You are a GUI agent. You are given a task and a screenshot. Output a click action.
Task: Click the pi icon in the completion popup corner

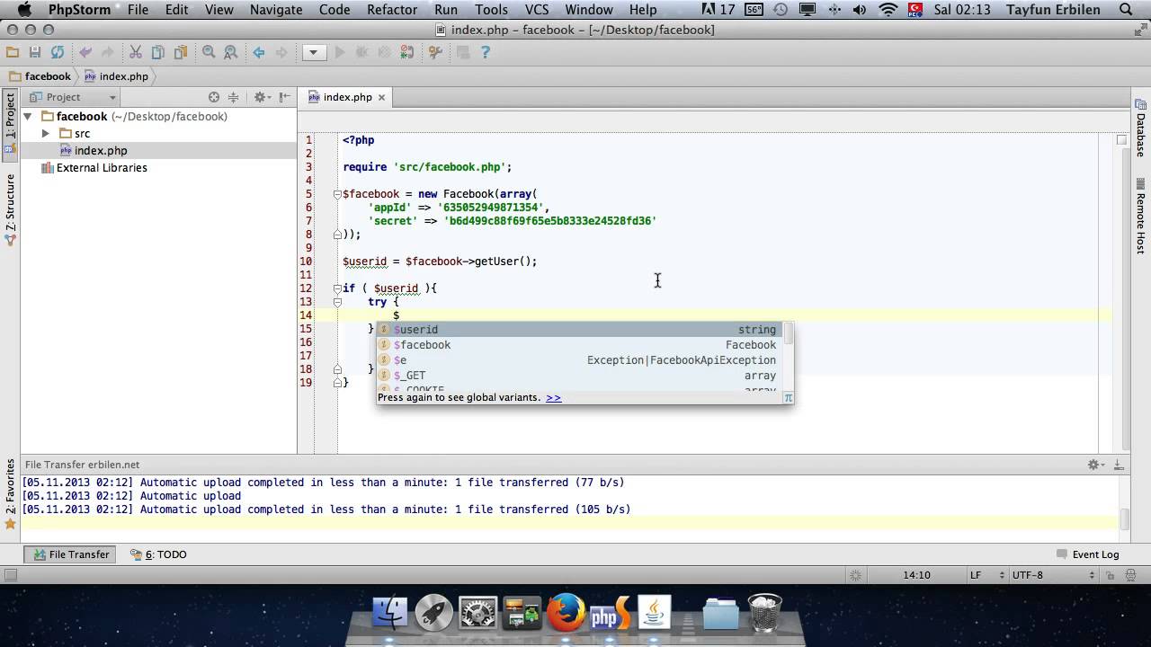[x=788, y=397]
